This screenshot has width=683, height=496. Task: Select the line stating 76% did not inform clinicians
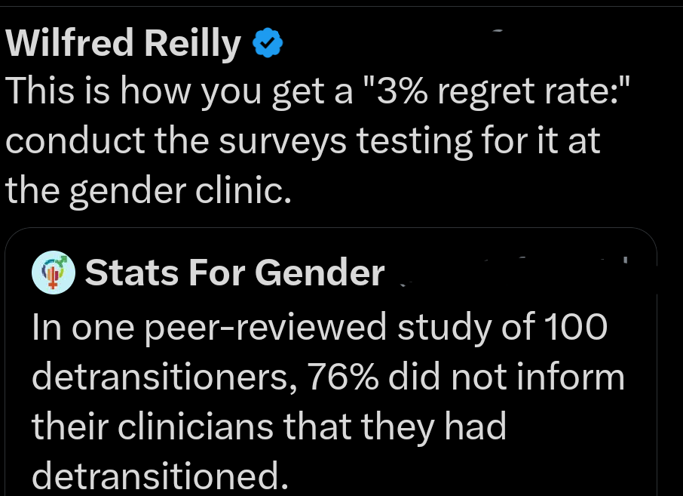point(328,377)
